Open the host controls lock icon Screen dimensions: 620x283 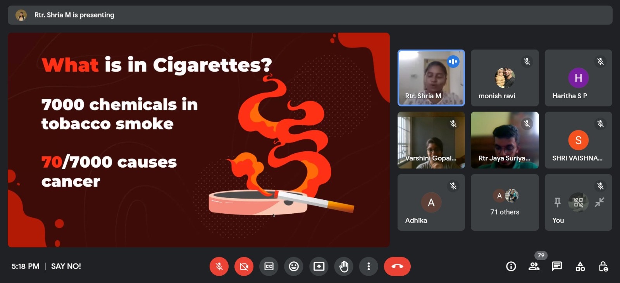pyautogui.click(x=603, y=266)
